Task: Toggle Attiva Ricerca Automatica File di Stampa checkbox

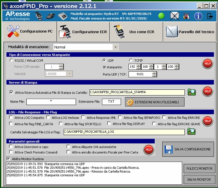Action: (x=11, y=92)
